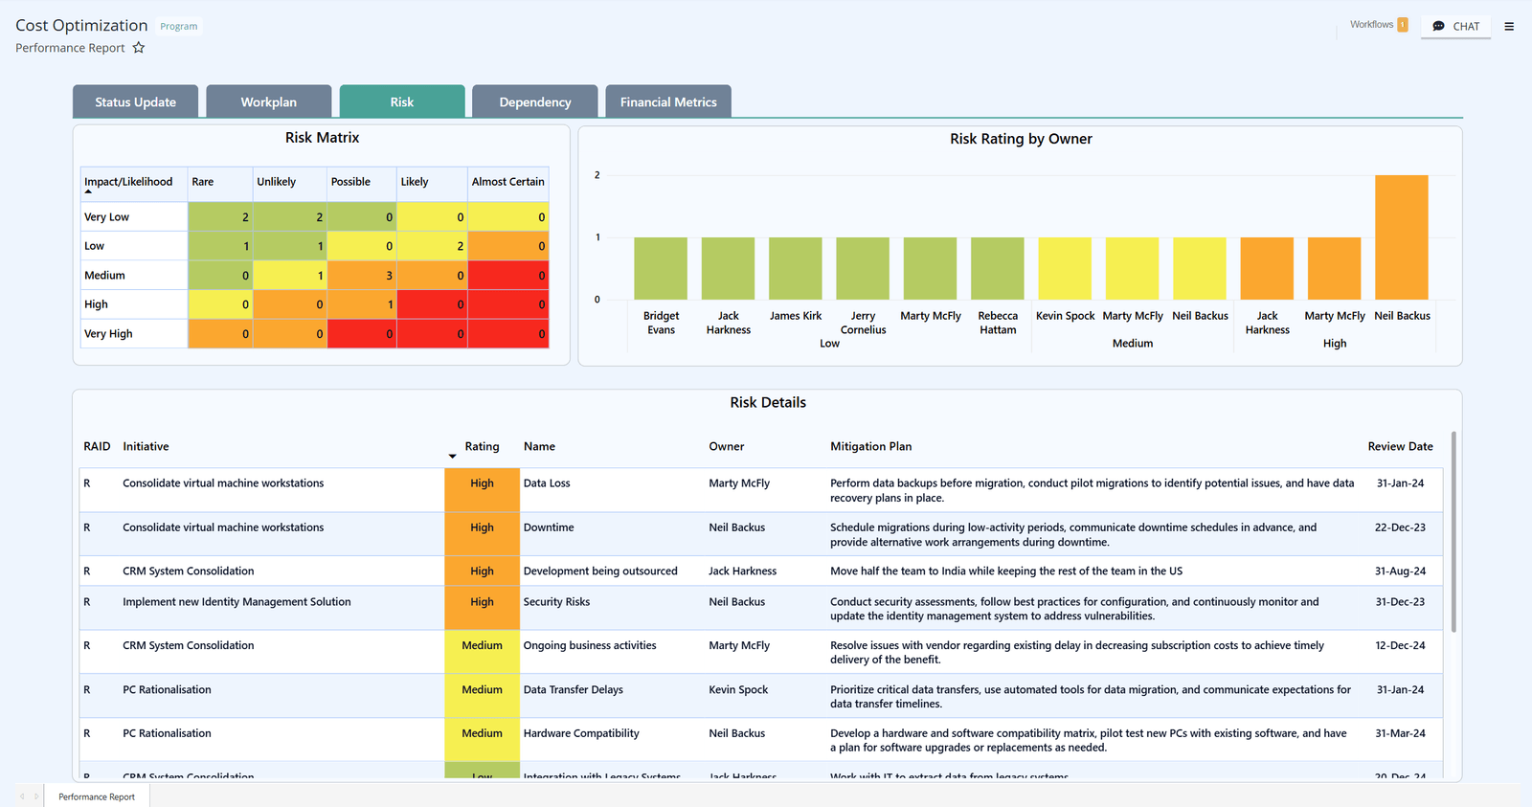Open the Workflows link
Screen dimensions: 1532x807
tap(1371, 25)
